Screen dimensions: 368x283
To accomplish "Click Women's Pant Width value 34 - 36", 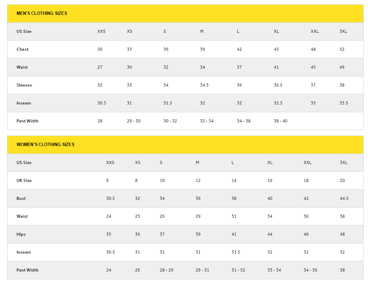I will pyautogui.click(x=310, y=270).
